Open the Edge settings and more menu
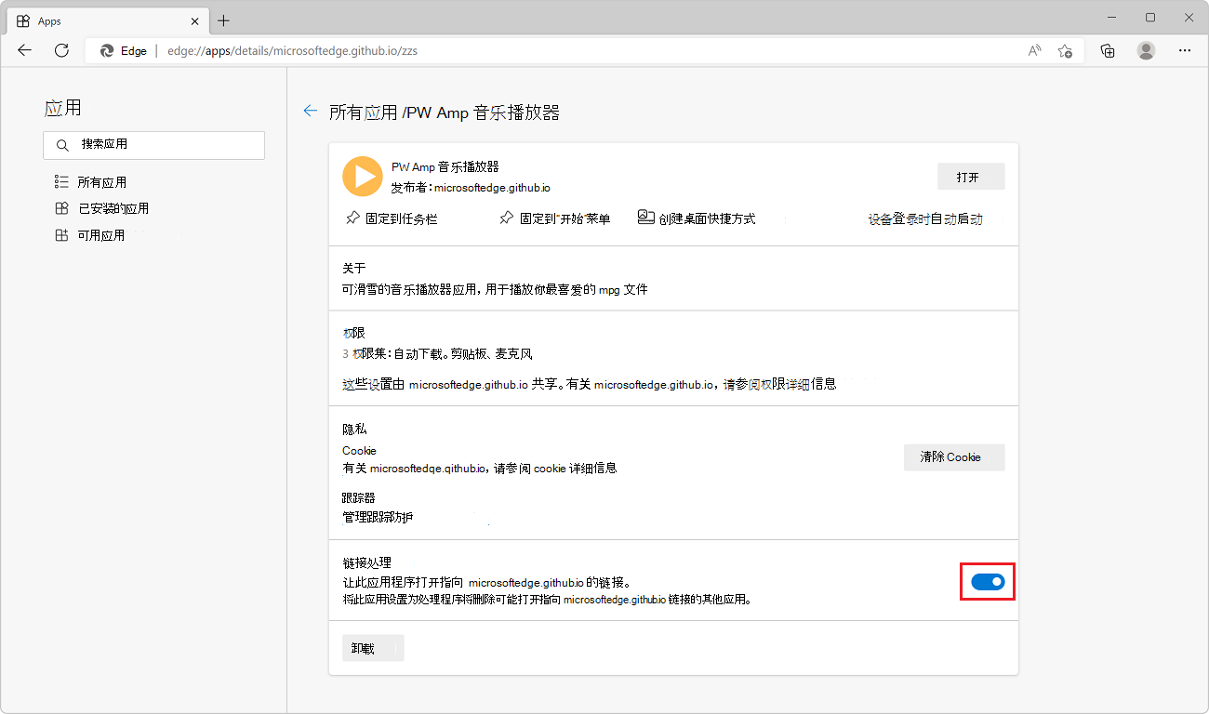 1185,50
